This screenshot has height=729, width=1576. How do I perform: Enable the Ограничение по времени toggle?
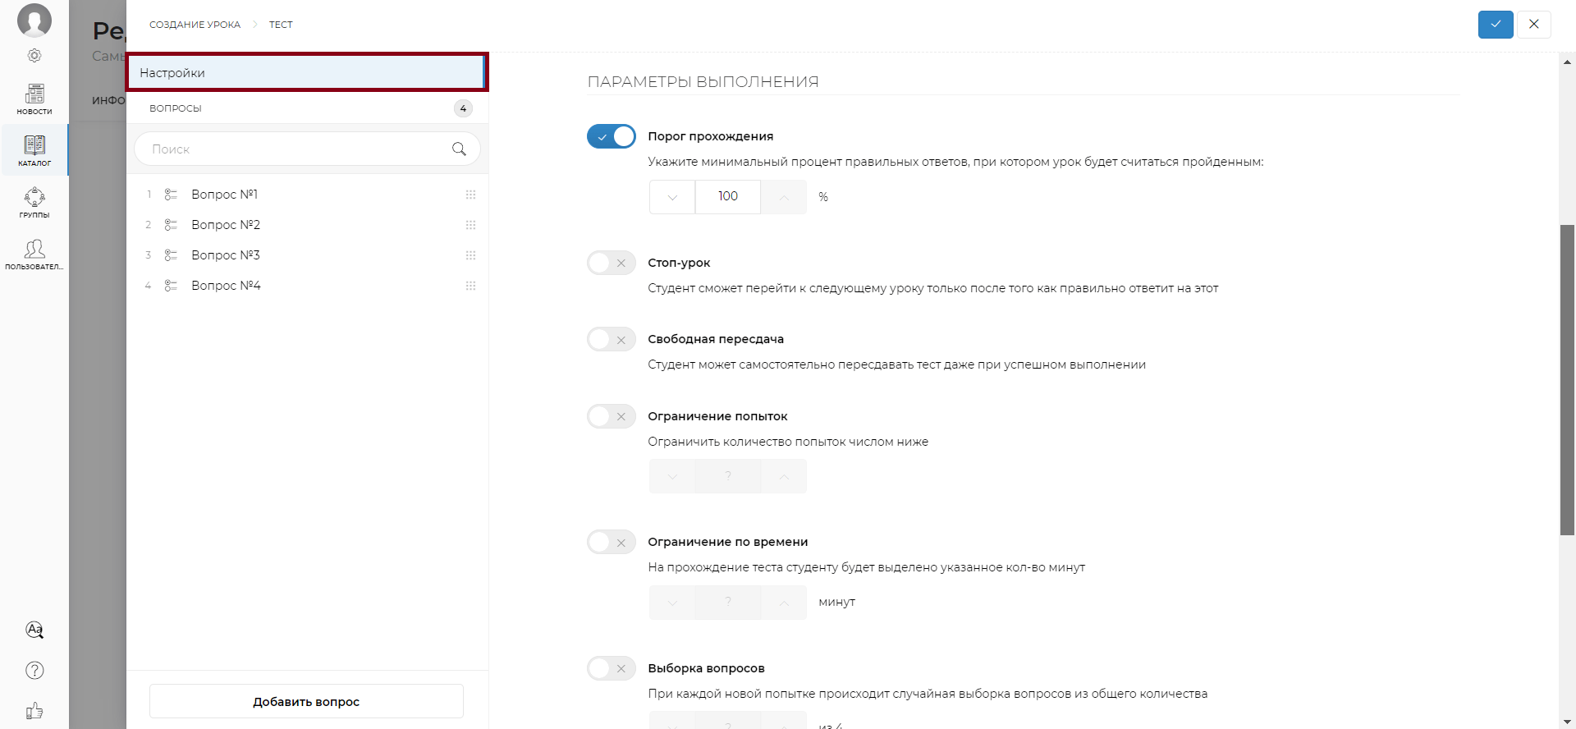pos(612,542)
